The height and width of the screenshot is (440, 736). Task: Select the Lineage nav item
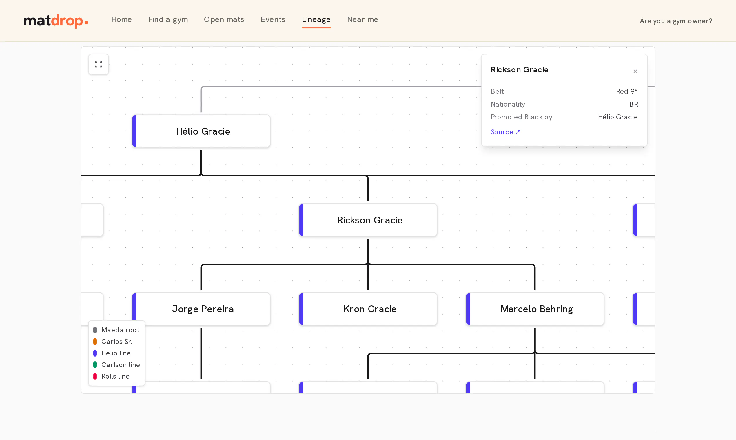coord(316,20)
